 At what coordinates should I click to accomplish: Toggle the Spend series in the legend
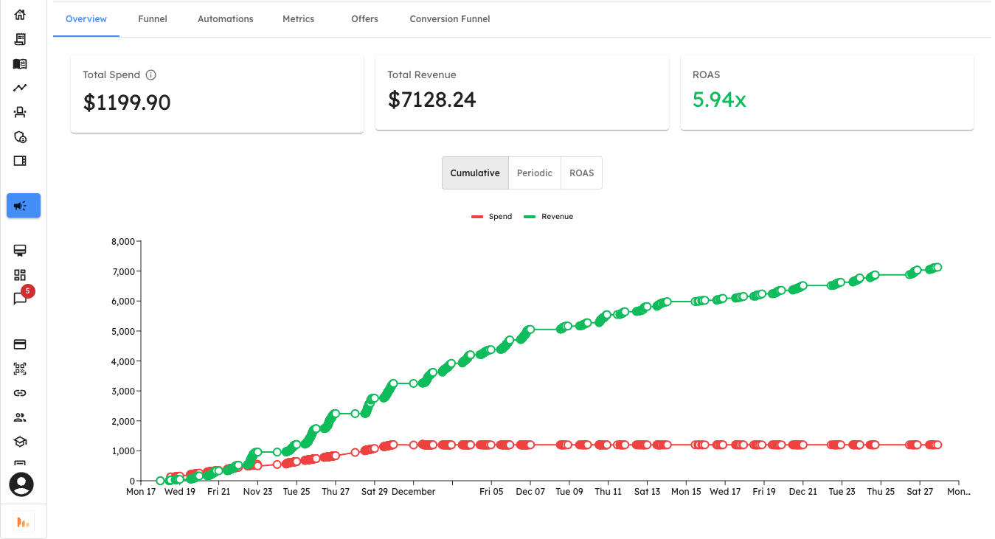click(x=492, y=216)
